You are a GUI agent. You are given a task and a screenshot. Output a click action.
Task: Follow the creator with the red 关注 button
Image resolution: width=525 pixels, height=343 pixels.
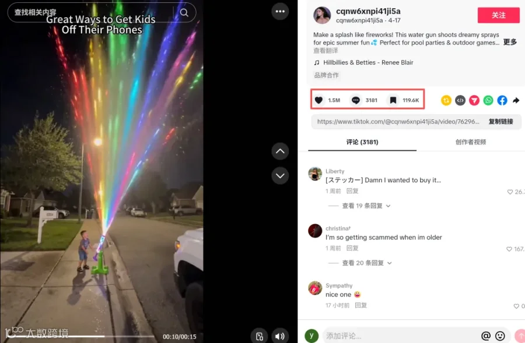[498, 15]
